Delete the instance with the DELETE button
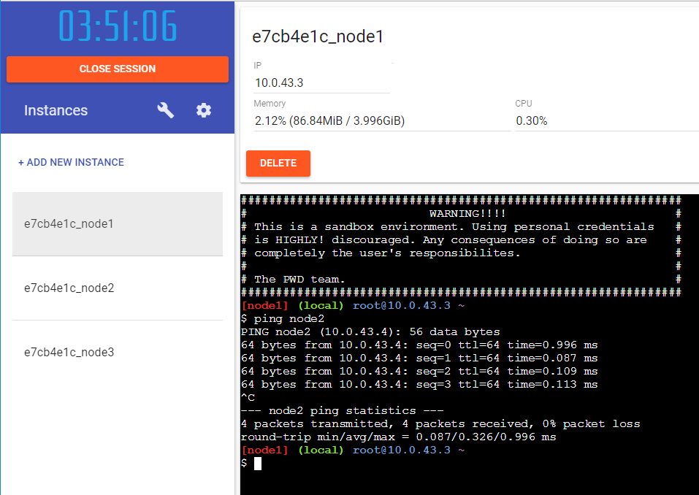This screenshot has height=495, width=699. tap(278, 164)
